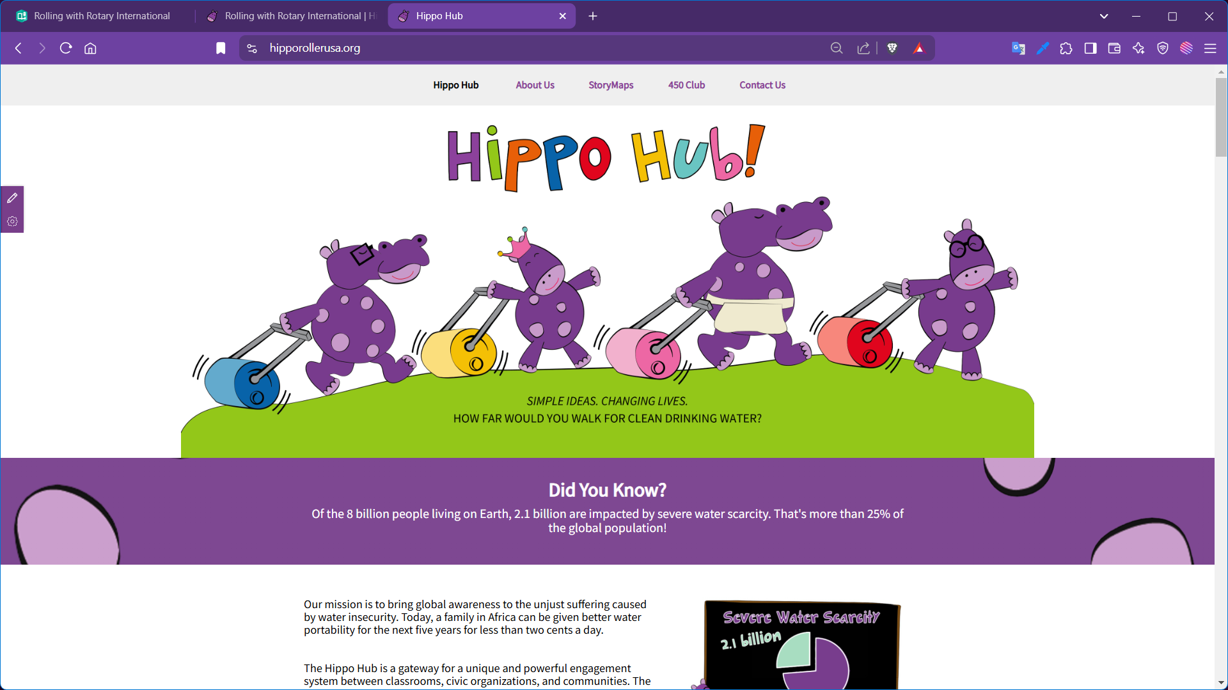Viewport: 1228px width, 690px height.
Task: Open the Hippo Hub nav link
Action: [456, 85]
